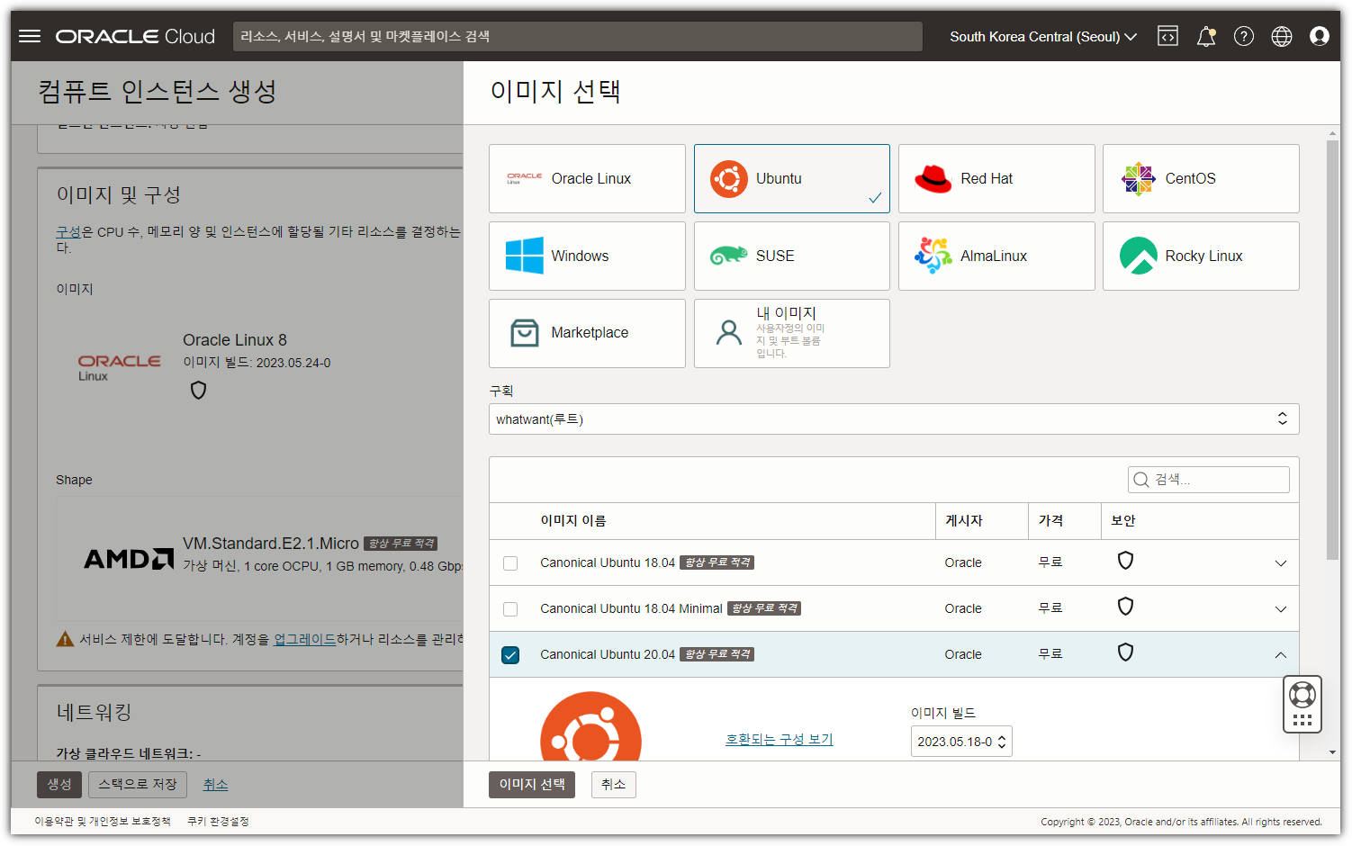The image size is (1352, 846).
Task: Click the 취소 link beside 스택으로 저장
Action: (x=215, y=785)
